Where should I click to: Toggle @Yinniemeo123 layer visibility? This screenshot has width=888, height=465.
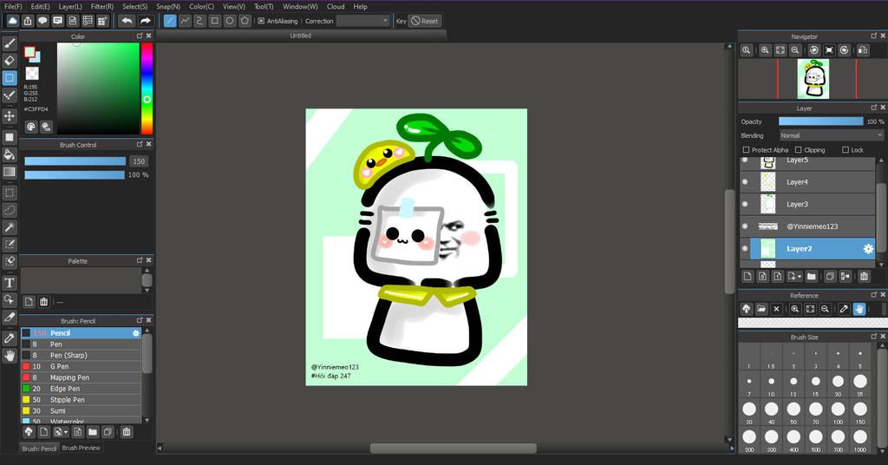745,226
